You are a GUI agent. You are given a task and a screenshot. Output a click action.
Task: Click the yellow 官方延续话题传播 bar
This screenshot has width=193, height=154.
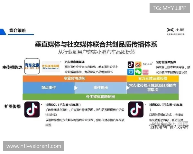coord(152,79)
